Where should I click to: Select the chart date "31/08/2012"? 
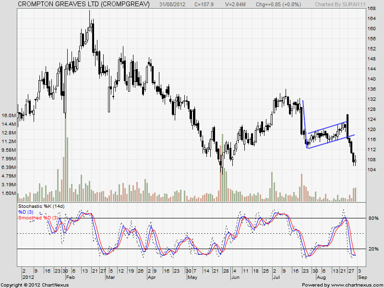[x=172, y=4]
